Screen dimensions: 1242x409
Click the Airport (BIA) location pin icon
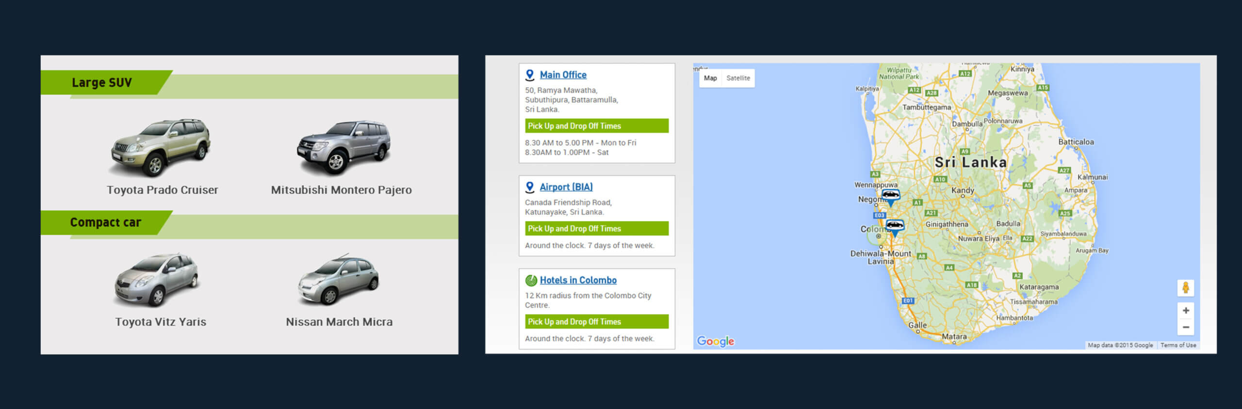point(530,187)
